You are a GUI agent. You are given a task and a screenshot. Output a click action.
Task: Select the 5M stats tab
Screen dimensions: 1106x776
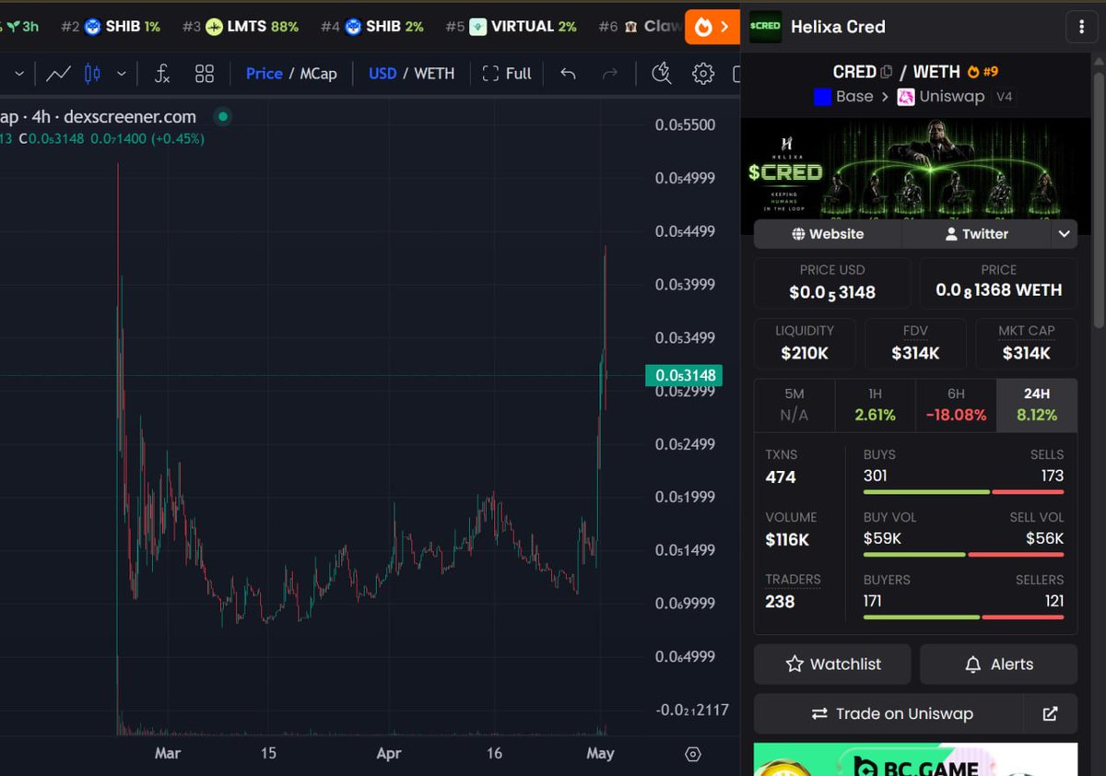(x=794, y=406)
